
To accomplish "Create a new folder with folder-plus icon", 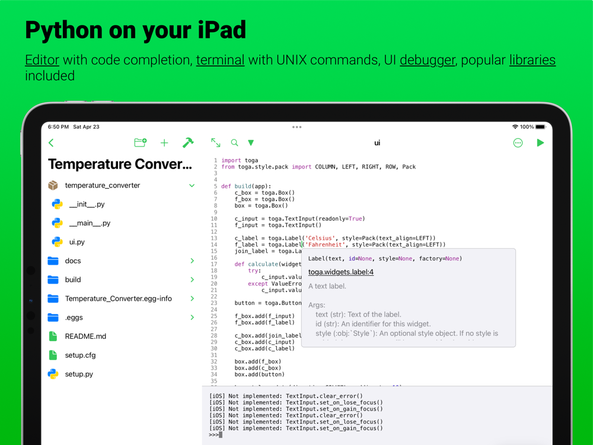I will click(141, 142).
